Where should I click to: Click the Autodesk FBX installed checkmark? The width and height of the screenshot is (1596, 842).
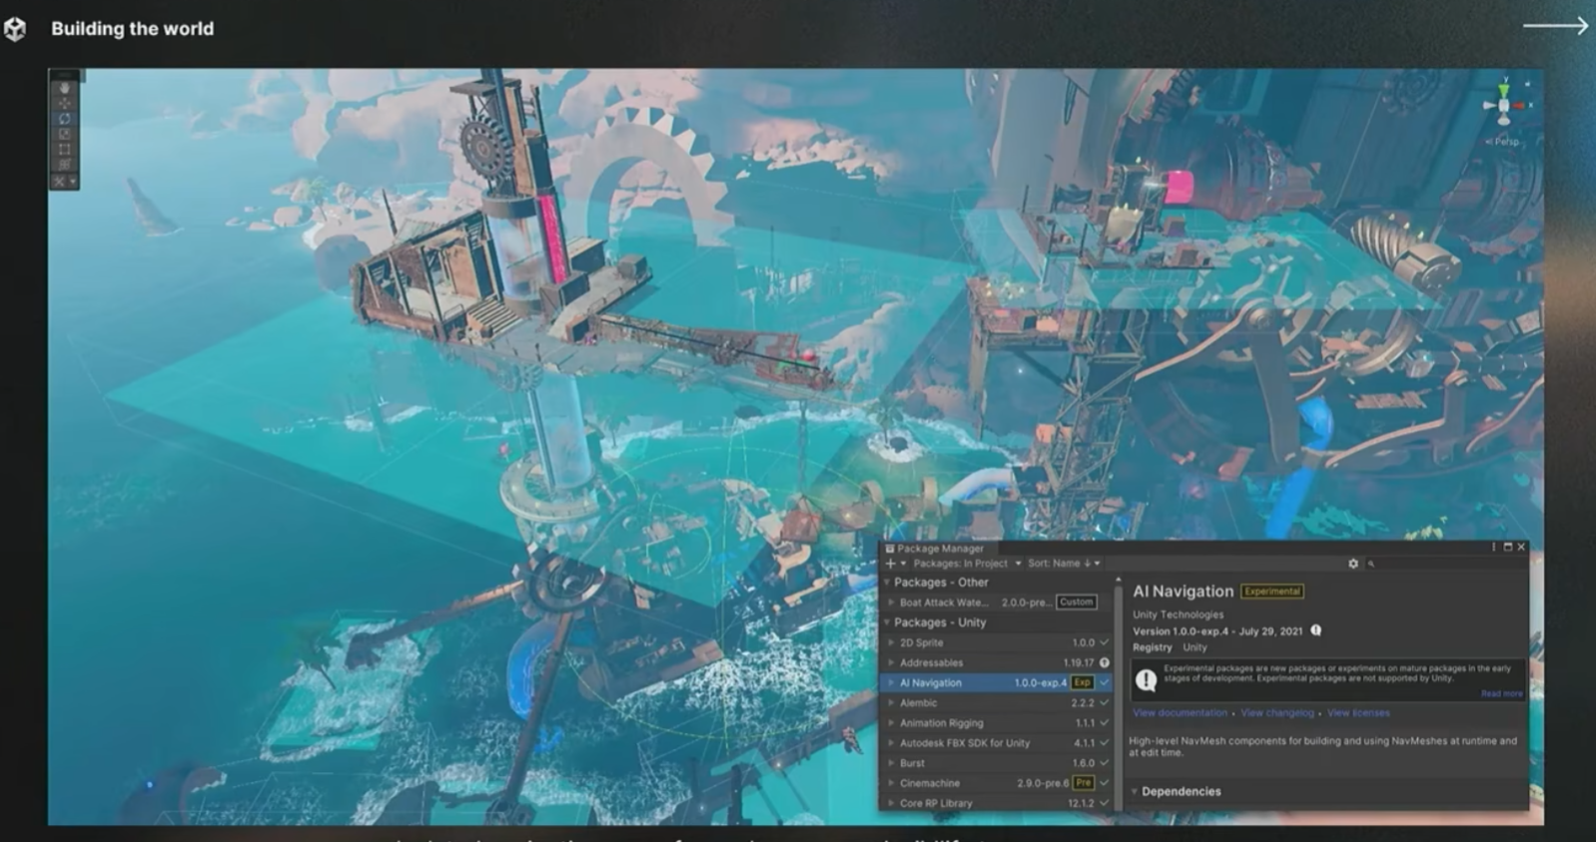1104,743
